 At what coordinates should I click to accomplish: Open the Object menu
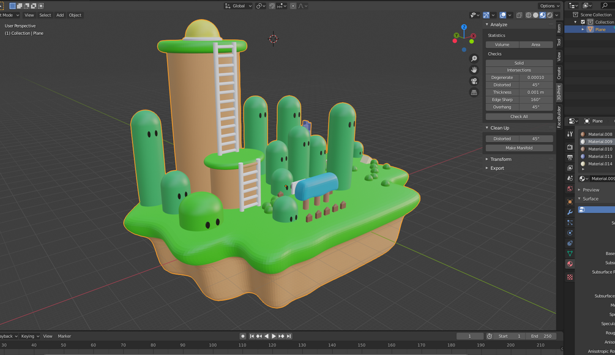[75, 15]
